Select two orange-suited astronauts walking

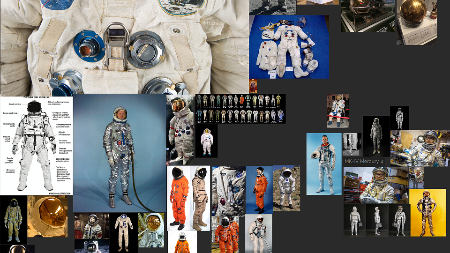pos(225,235)
